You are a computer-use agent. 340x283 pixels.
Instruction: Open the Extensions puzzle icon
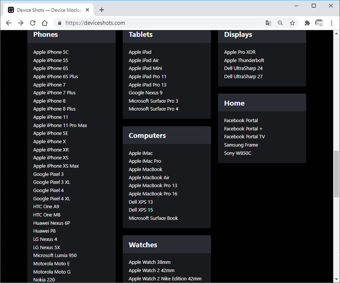(307, 23)
